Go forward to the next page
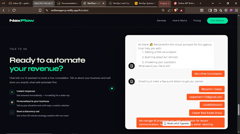This screenshot has height=134, width=240. [x=9, y=10]
